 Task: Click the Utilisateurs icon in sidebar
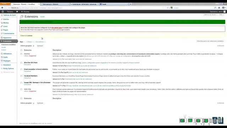click(x=2, y=54)
